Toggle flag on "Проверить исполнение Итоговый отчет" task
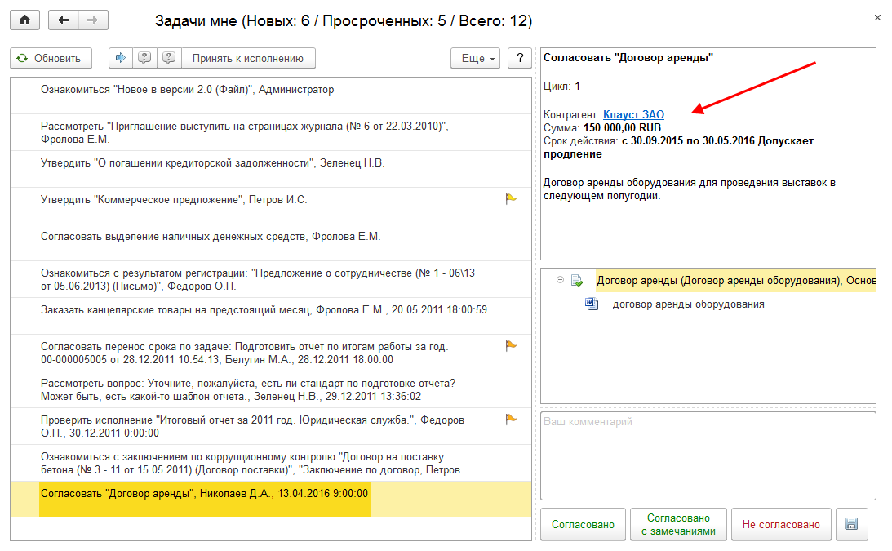This screenshot has height=551, width=892. tap(511, 420)
